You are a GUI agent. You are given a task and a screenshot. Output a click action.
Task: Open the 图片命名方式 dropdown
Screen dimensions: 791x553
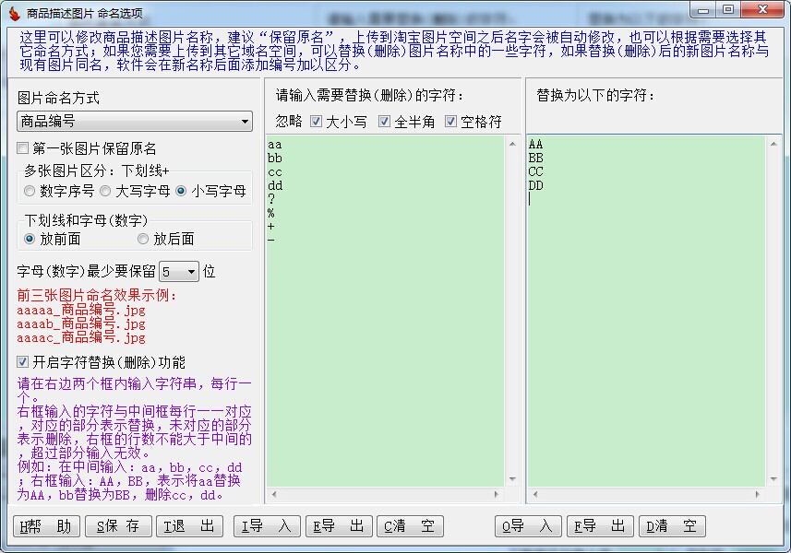[x=135, y=122]
